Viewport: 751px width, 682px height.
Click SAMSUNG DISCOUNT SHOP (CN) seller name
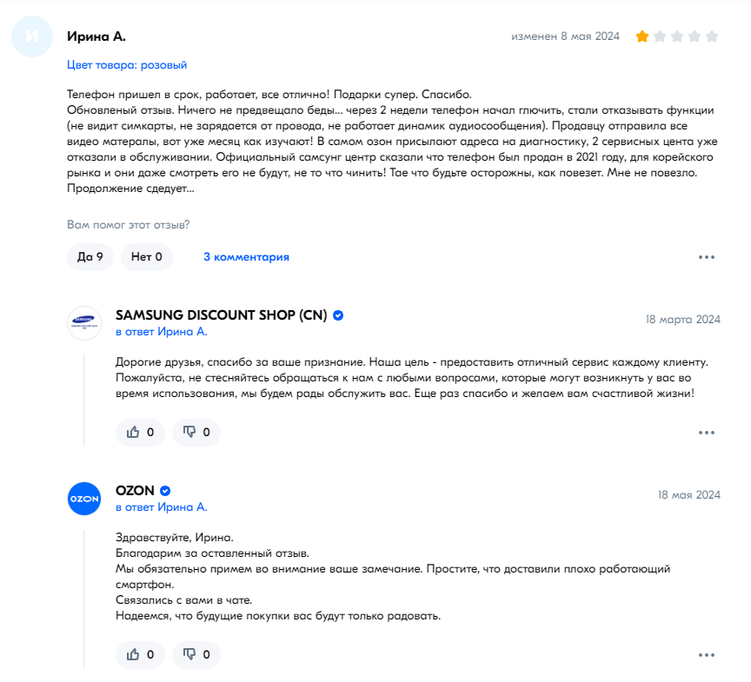pos(222,315)
